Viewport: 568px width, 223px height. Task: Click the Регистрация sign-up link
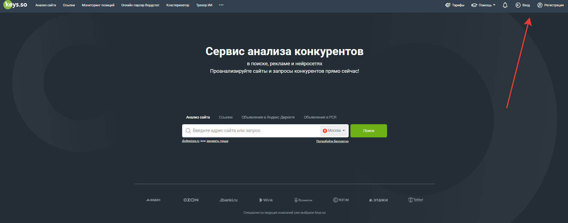click(x=554, y=5)
